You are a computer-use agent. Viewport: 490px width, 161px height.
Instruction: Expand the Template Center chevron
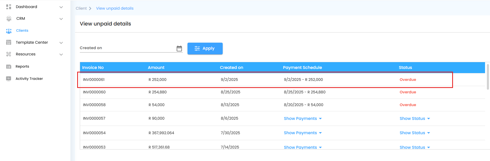61,43
